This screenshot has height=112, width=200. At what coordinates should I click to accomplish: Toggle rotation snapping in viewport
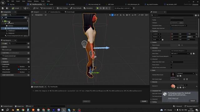click(x=133, y=15)
